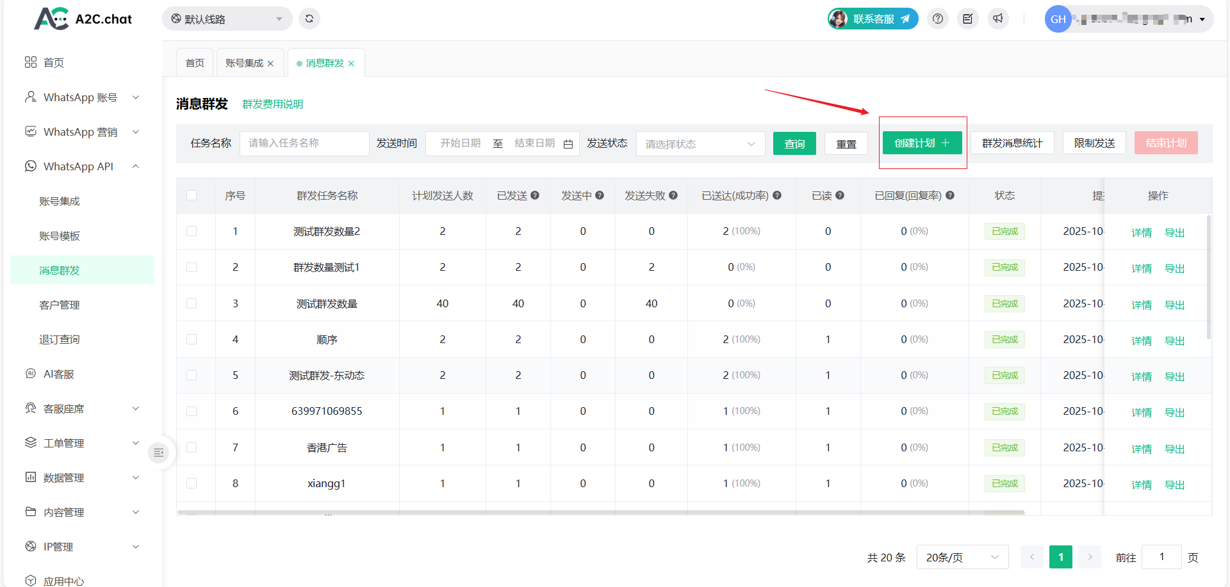Open 客户管理 in the sidebar menu
The height and width of the screenshot is (587, 1230).
[x=60, y=305]
